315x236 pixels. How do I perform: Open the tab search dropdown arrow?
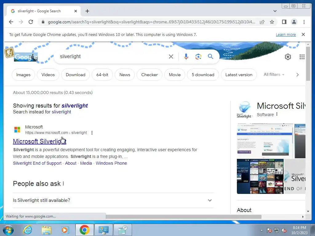275,11
